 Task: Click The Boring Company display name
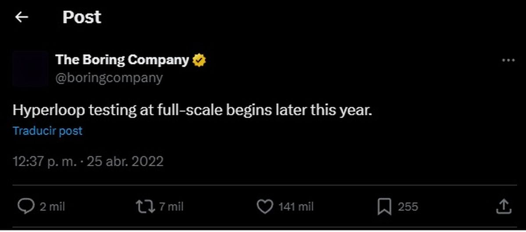tap(122, 60)
